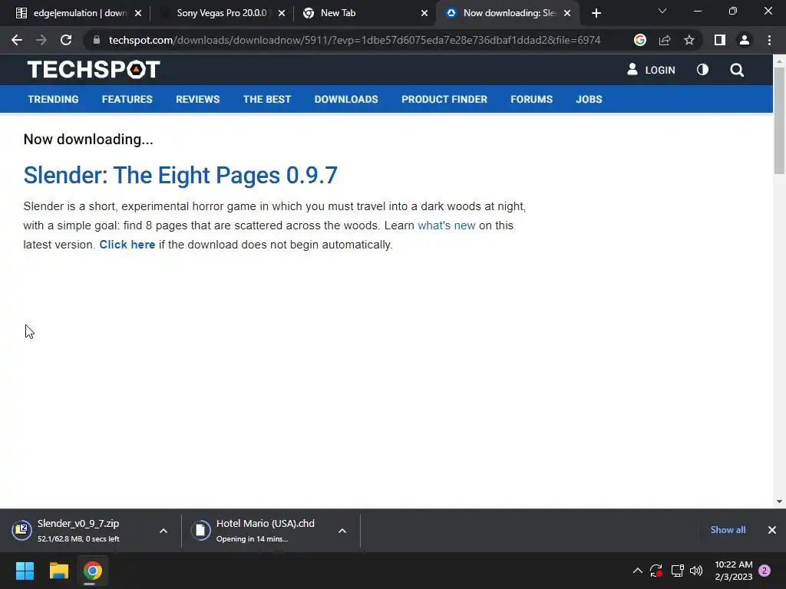Image resolution: width=786 pixels, height=589 pixels.
Task: Open the FEATURES menu
Action: [127, 99]
